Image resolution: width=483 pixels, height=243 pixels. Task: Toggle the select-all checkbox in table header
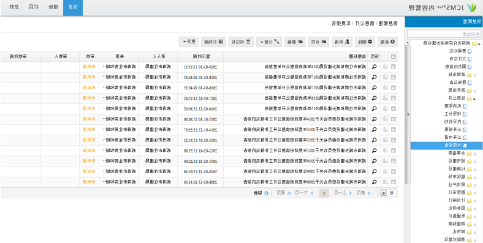click(394, 56)
